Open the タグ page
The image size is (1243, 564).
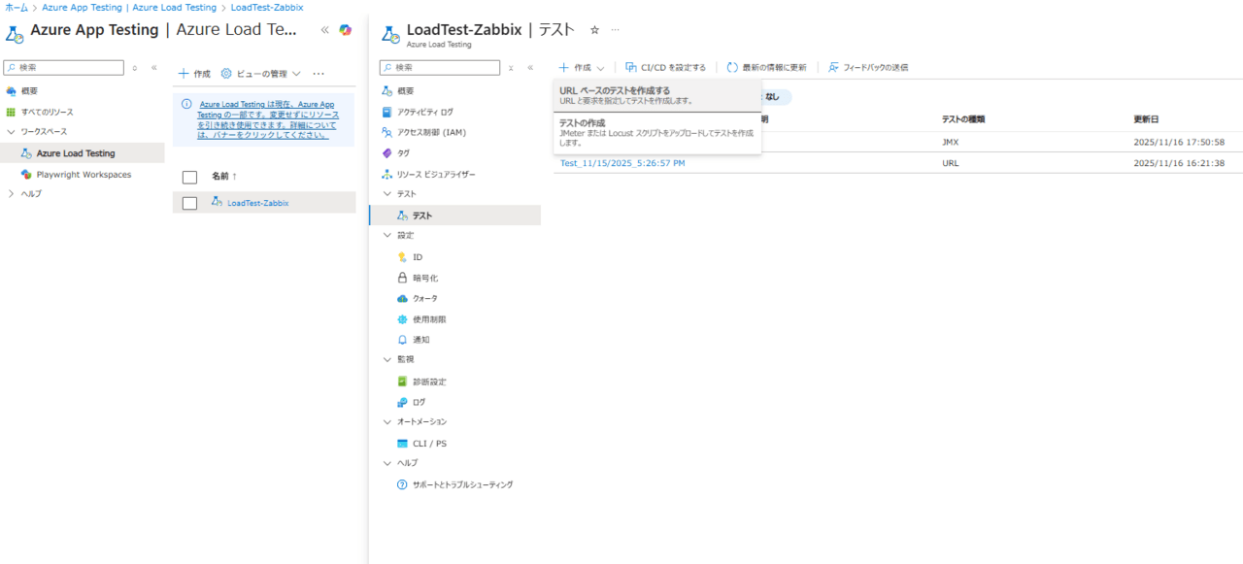(x=403, y=153)
